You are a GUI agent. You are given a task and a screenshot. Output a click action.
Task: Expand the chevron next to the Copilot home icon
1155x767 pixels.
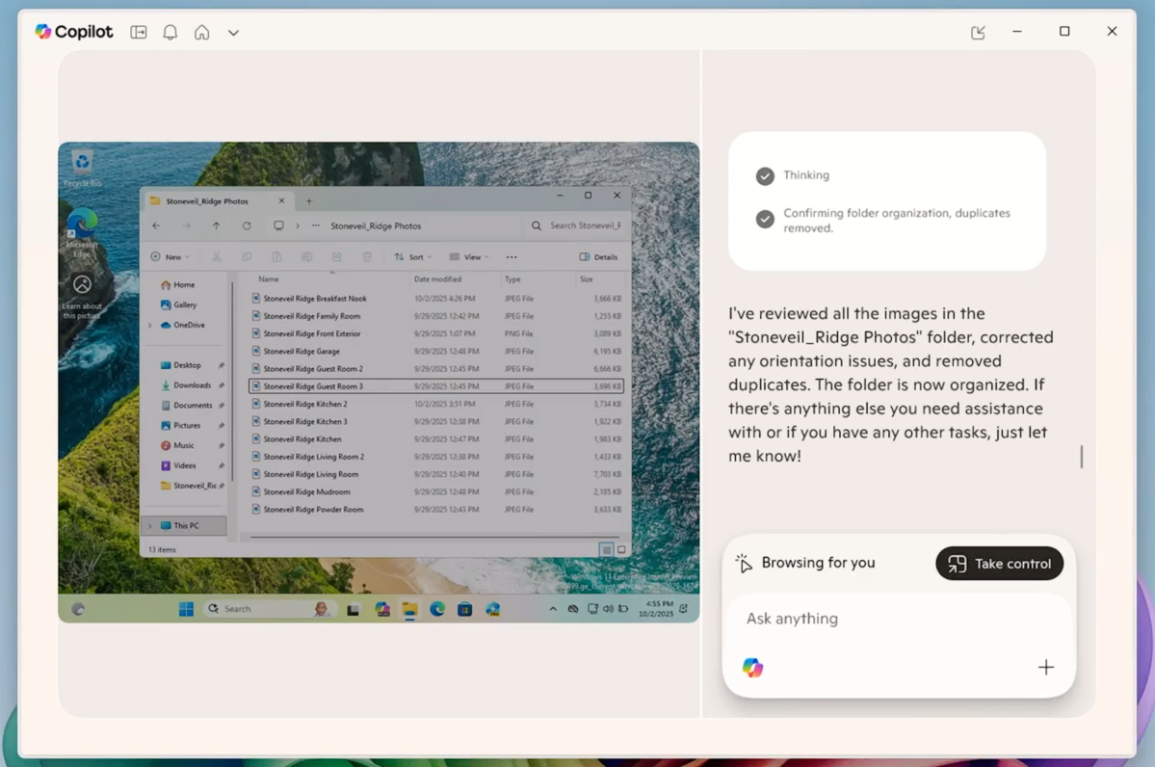tap(232, 32)
